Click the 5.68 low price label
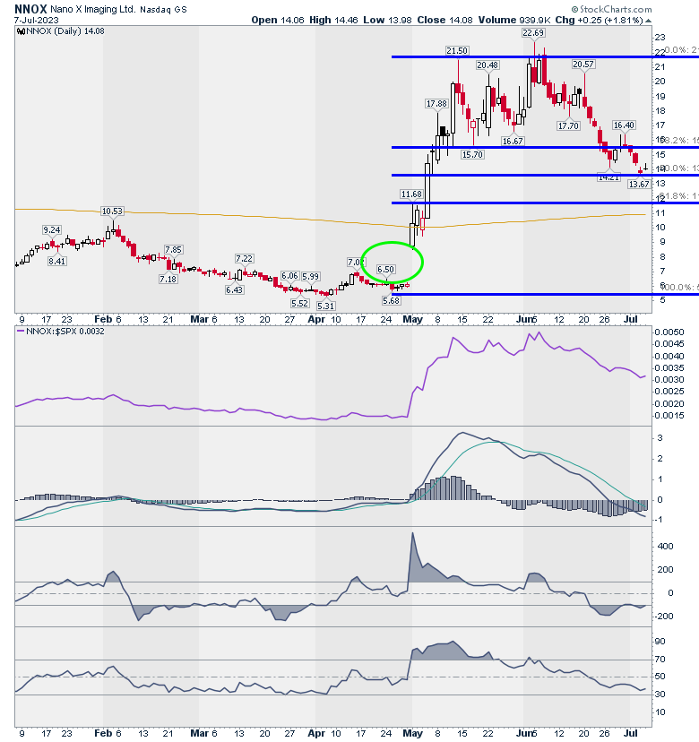 pos(391,301)
